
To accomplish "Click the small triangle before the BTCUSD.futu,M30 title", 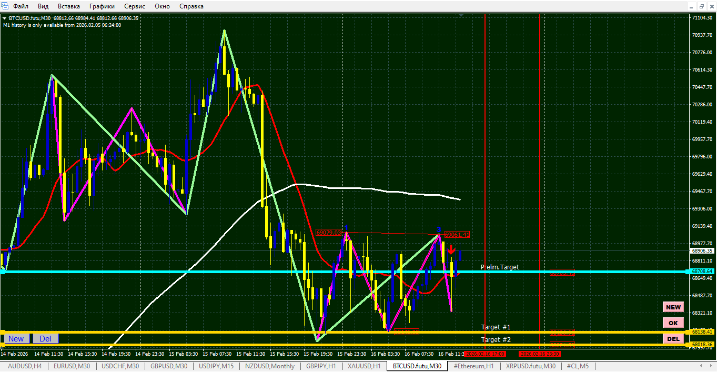I will (x=5, y=18).
